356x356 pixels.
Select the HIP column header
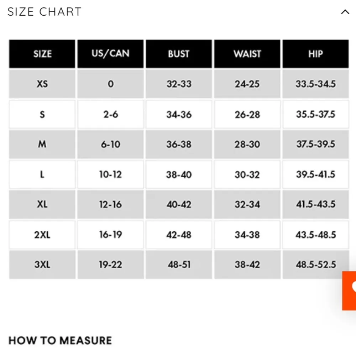click(x=315, y=54)
